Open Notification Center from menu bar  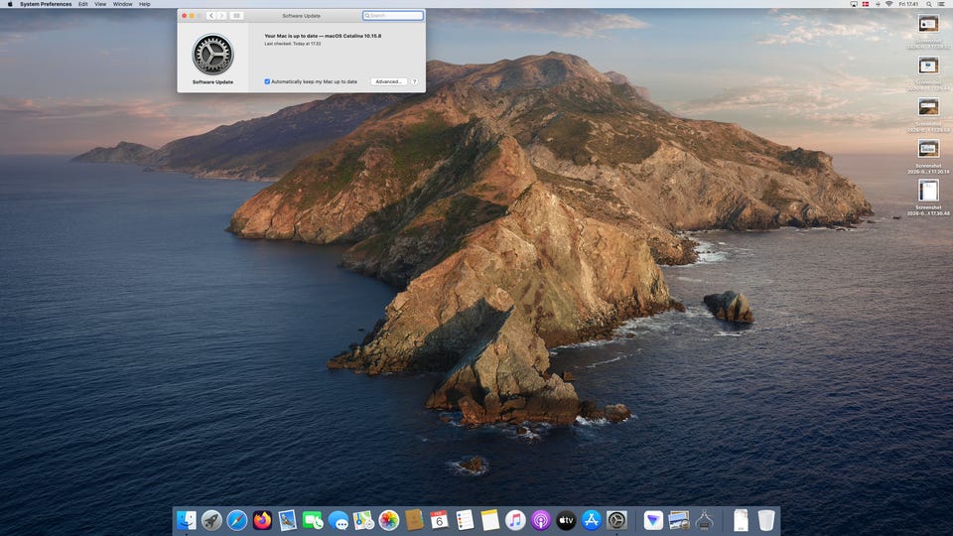[x=943, y=4]
